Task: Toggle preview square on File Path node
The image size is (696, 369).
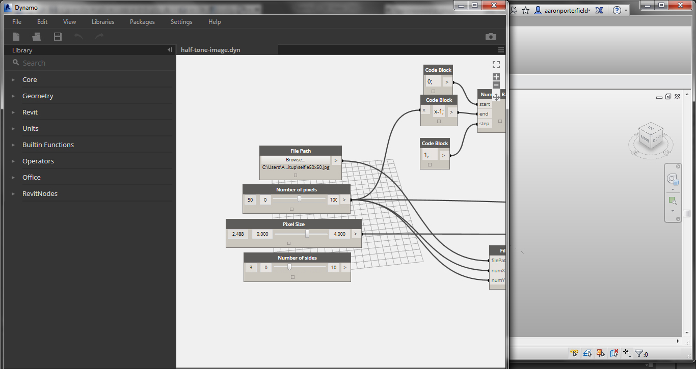Action: pyautogui.click(x=296, y=175)
